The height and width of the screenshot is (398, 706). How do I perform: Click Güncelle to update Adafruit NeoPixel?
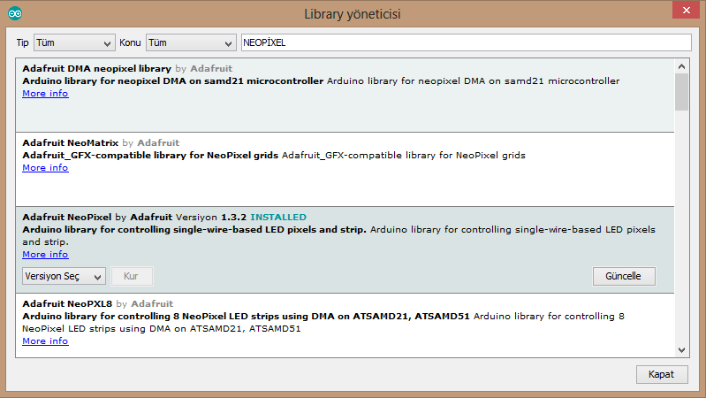coord(624,276)
